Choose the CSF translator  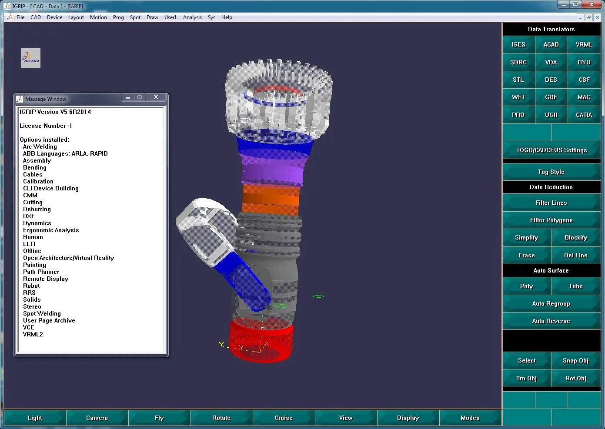(x=584, y=80)
